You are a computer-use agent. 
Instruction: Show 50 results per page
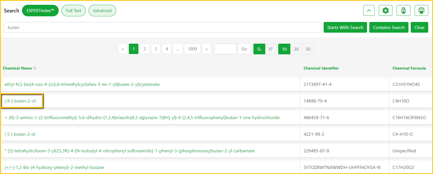[308, 49]
